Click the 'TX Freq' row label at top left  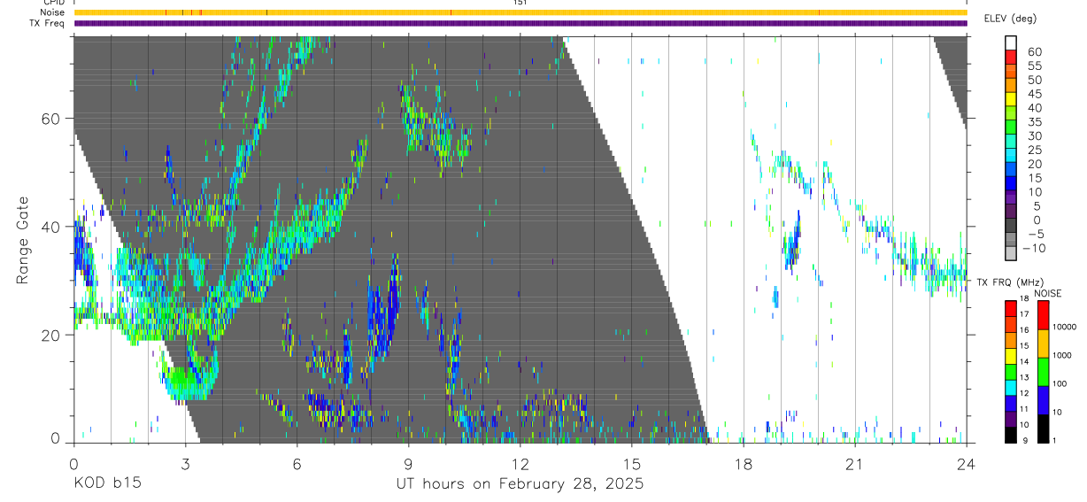tap(48, 23)
